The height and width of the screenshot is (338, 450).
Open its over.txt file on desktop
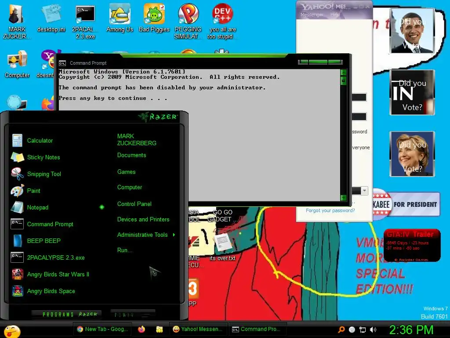tap(222, 247)
